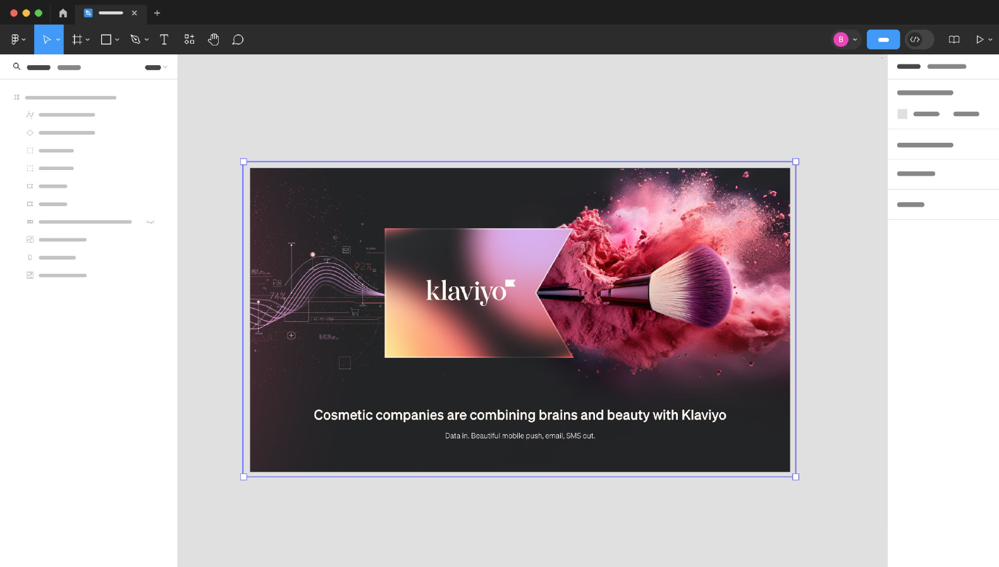Expand Frame tool options chevron
999x567 pixels.
(x=87, y=40)
